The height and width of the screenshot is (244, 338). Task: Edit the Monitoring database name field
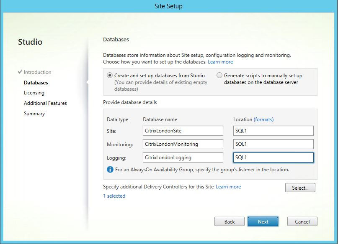click(x=183, y=144)
